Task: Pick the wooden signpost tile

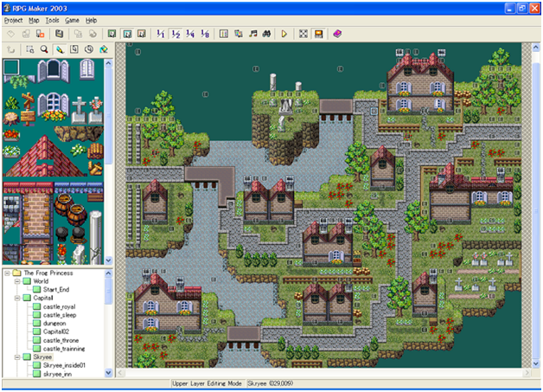Action: [x=28, y=109]
